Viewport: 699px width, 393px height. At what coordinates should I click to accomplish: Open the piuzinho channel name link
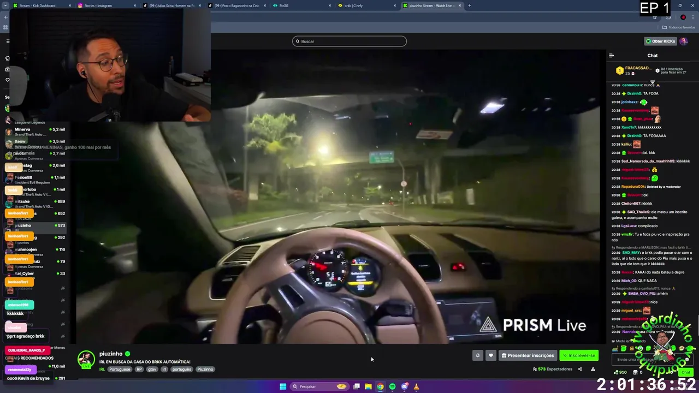tap(111, 354)
